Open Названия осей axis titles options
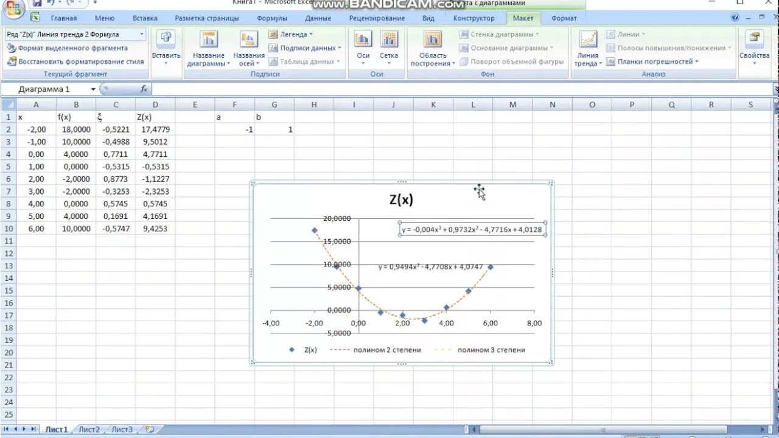779x438 pixels. tap(248, 49)
